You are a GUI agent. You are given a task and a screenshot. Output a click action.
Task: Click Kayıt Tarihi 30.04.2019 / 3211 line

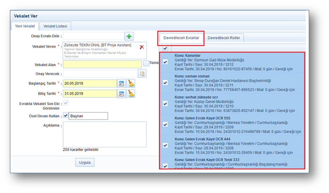tap(204, 85)
